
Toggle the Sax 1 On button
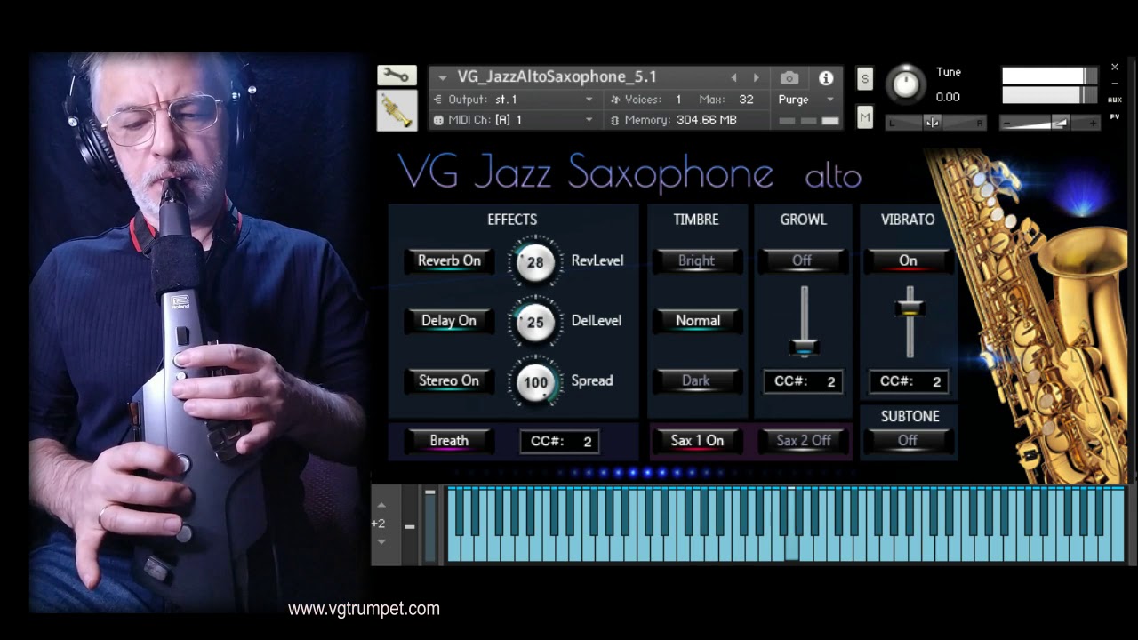point(697,441)
